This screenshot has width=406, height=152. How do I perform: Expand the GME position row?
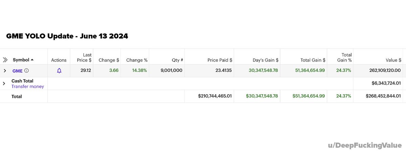5,71
